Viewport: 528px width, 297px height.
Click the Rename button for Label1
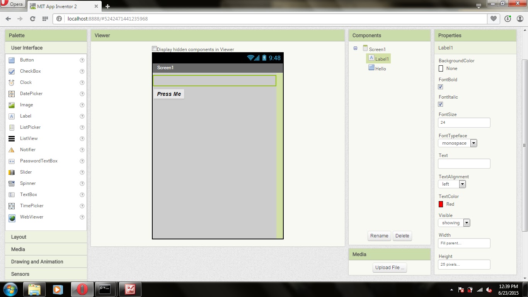tap(379, 236)
